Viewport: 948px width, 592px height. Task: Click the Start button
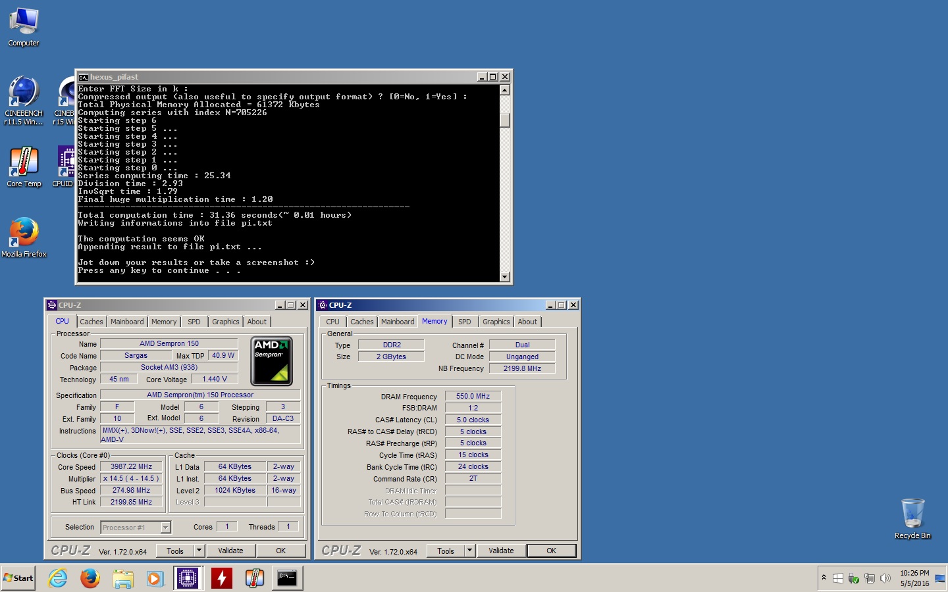point(18,578)
